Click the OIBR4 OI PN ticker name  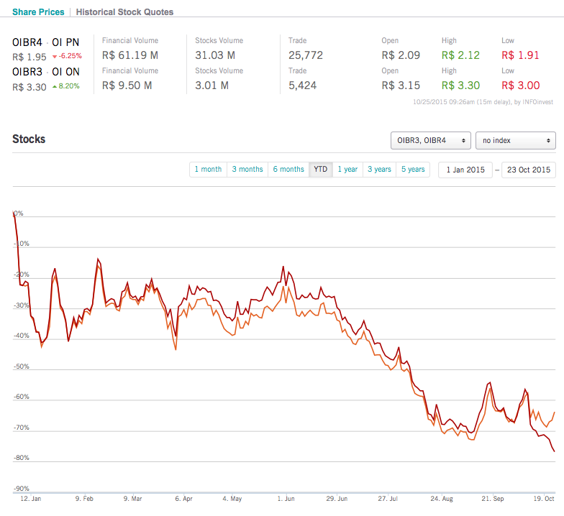click(45, 42)
